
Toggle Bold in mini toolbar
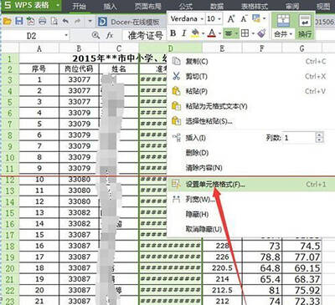pyautogui.click(x=173, y=33)
